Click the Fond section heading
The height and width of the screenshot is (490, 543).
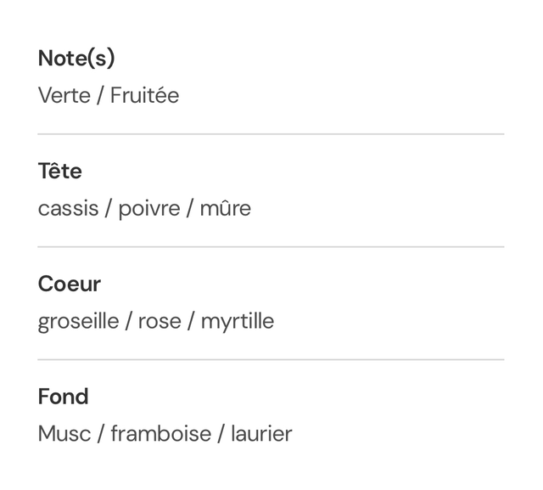click(63, 397)
